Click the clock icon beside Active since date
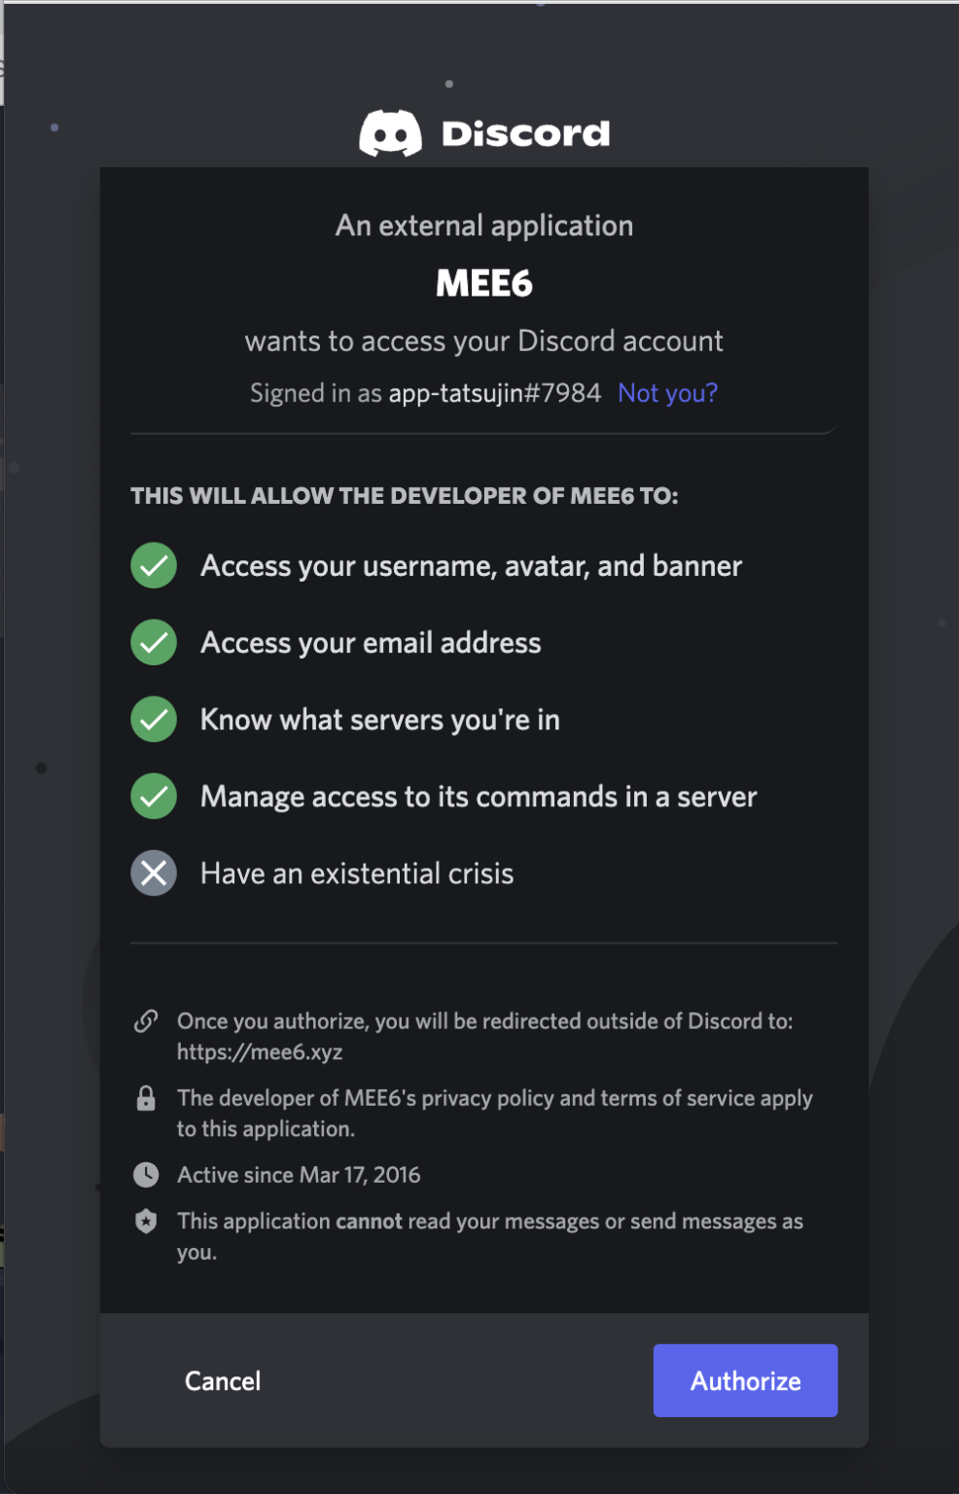Screen dimensions: 959x1494 [x=146, y=1175]
